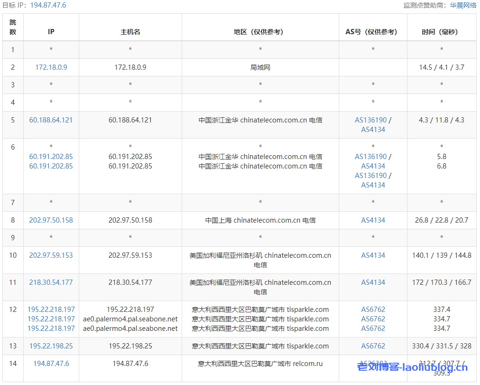Click the 202.97.50.158 IP link in hop 8
Image resolution: width=480 pixels, height=385 pixels.
(x=51, y=220)
